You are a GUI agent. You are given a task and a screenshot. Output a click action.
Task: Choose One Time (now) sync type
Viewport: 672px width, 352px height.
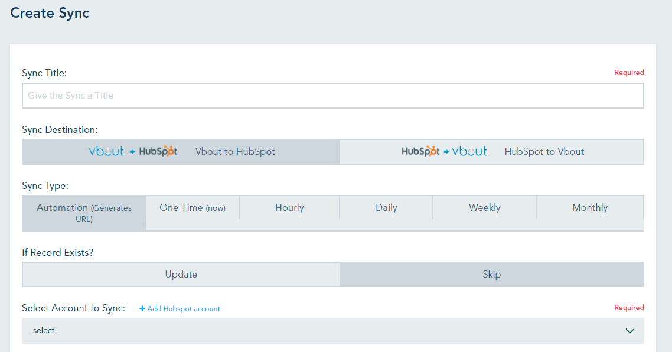coord(193,207)
